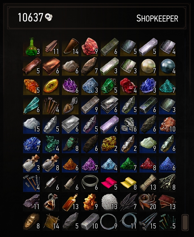Click the Shopkeeper title label
Image resolution: width=194 pixels, height=237 pixels.
click(157, 18)
